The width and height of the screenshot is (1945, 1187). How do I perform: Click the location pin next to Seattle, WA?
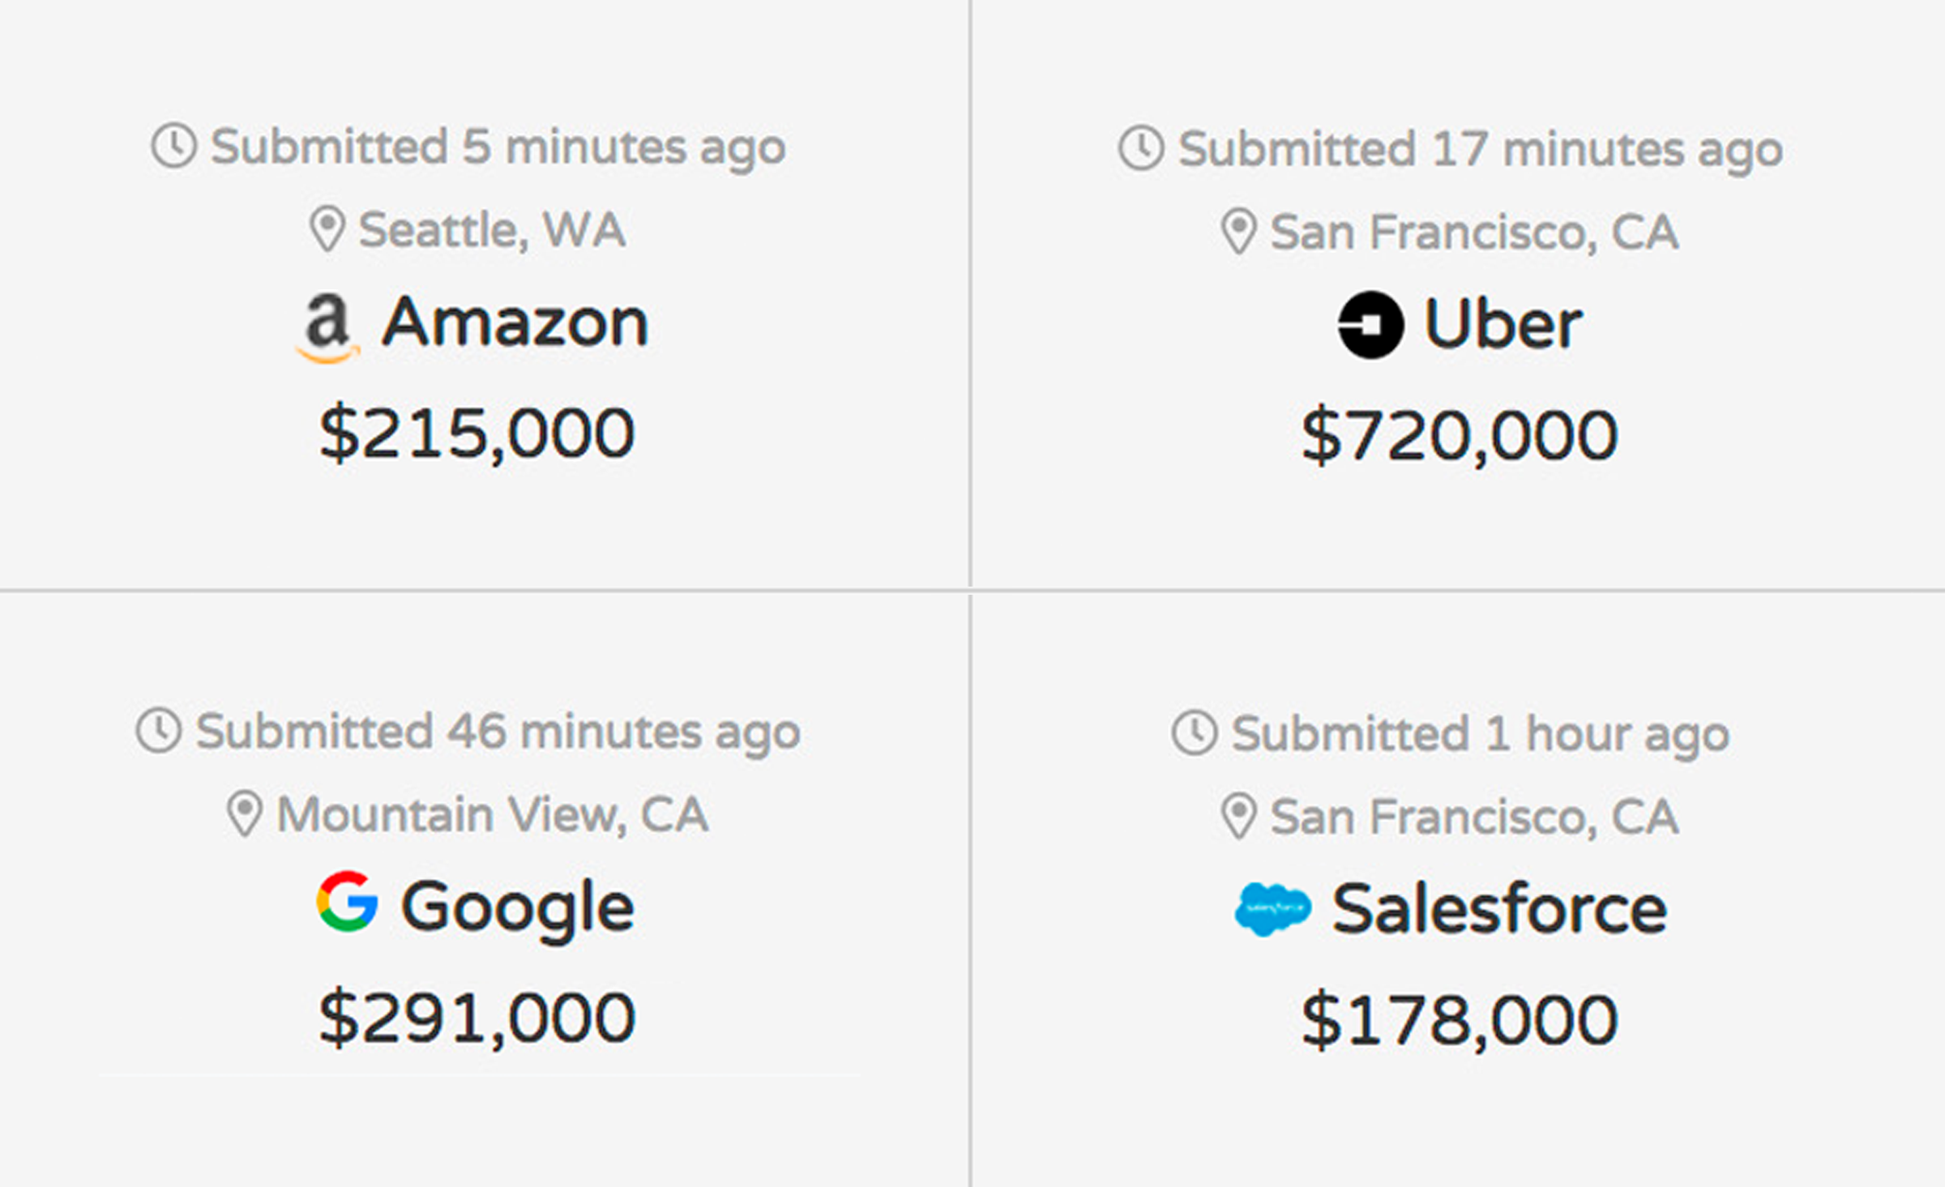(327, 228)
